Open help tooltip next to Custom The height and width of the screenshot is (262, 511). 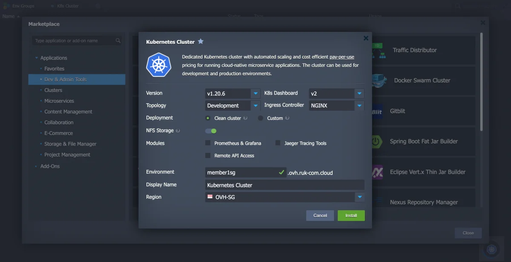point(287,118)
